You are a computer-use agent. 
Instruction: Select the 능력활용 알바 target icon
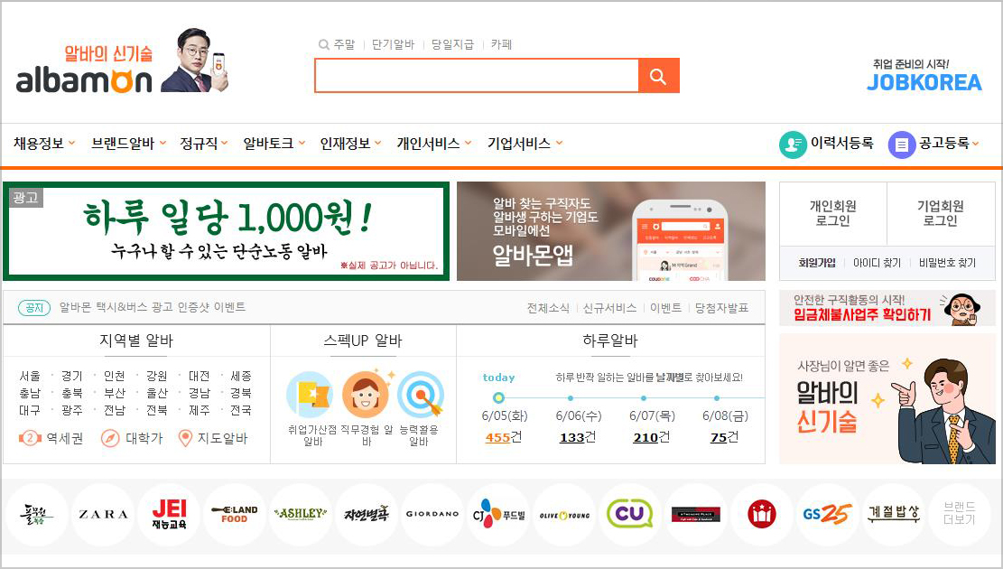click(421, 395)
